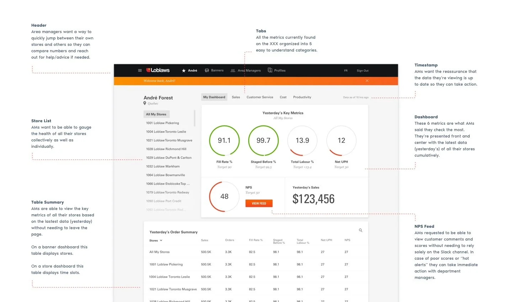512x302 pixels.
Task: Click the star icon beside André
Action: coord(184,70)
